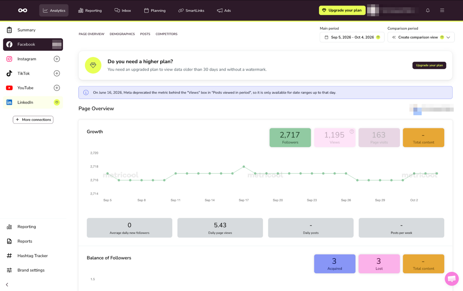Viewport: 463px width, 291px height.
Task: Toggle the Views series in Growth chart
Action: (x=335, y=137)
